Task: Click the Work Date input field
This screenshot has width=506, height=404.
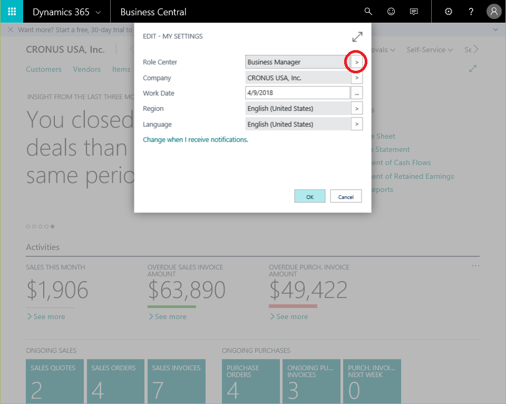Action: click(x=297, y=93)
